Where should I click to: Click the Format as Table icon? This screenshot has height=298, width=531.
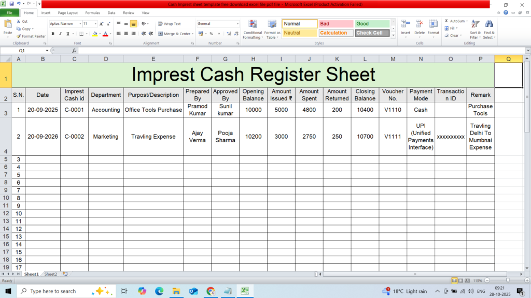click(x=272, y=24)
